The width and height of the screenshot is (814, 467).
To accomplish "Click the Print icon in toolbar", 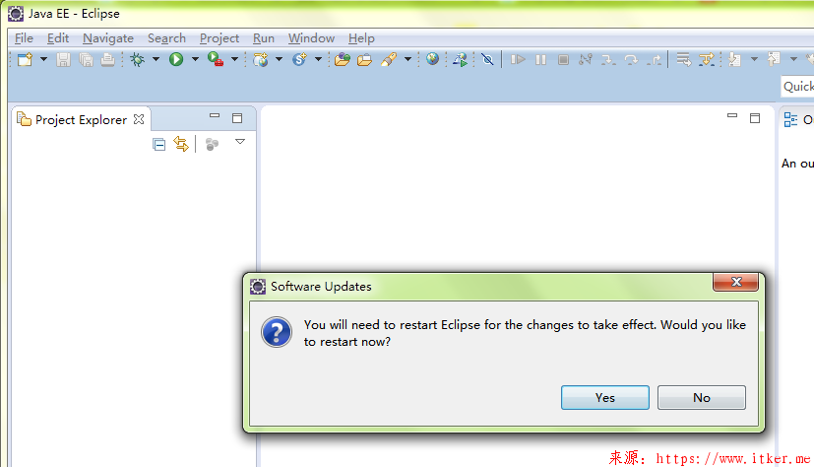I will (108, 60).
